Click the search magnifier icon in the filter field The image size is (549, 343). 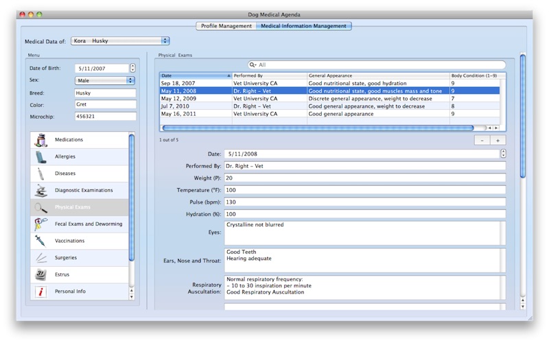tap(253, 64)
